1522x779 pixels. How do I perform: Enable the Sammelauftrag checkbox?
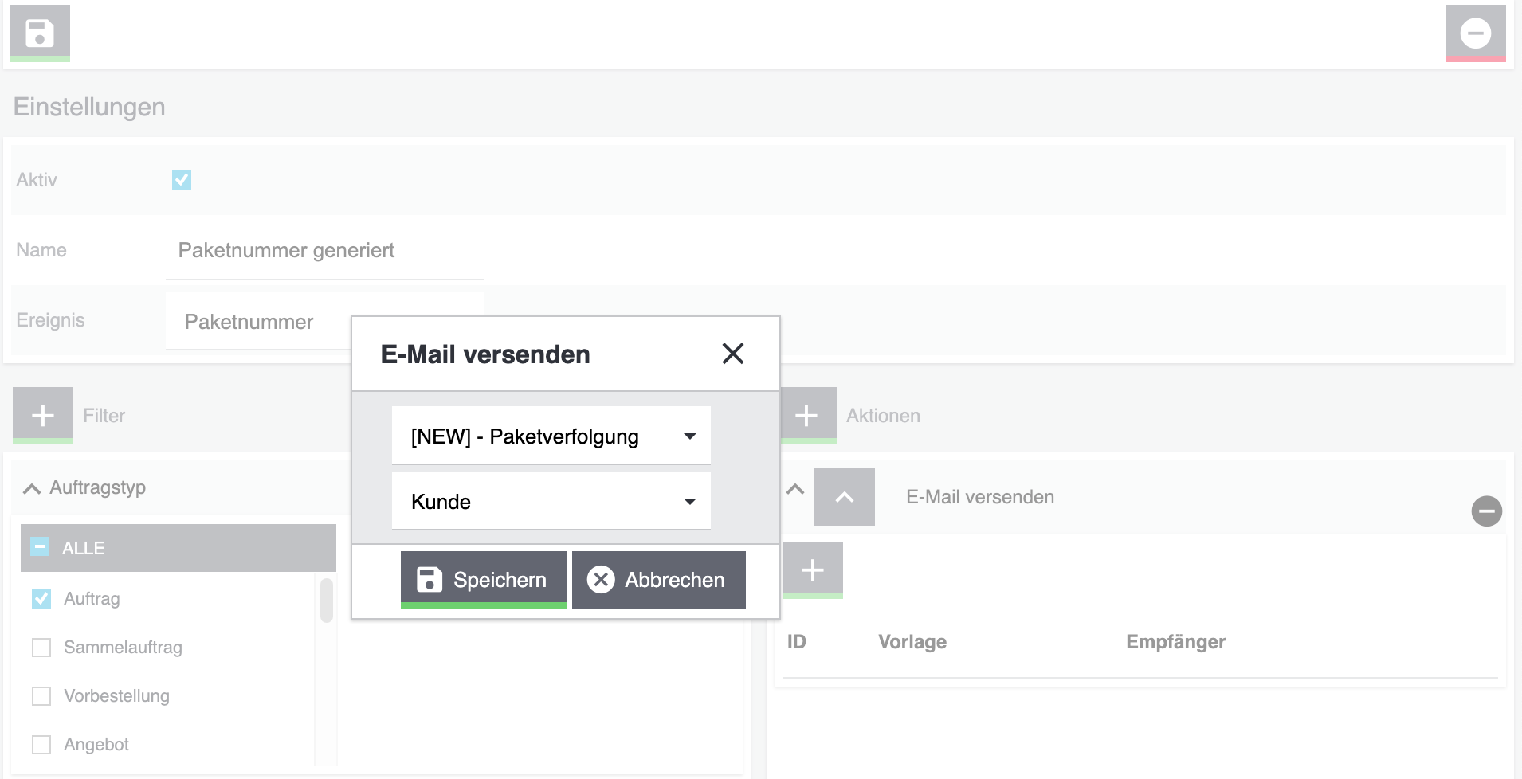coord(41,648)
